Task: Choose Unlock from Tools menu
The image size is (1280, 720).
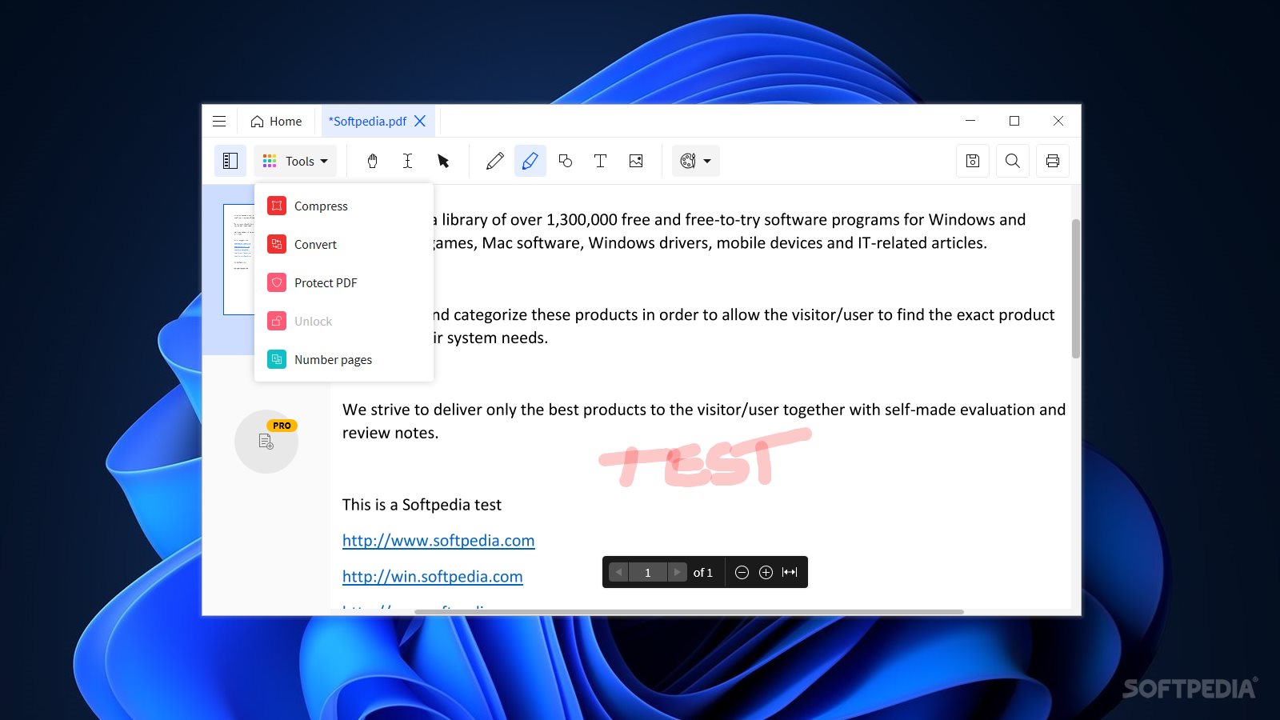Action: 344,321
